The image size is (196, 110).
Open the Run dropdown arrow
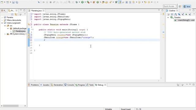(85, 2)
